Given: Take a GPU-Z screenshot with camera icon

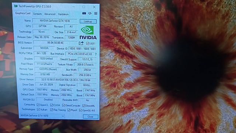Looking at the screenshot, I should (x=84, y=13).
